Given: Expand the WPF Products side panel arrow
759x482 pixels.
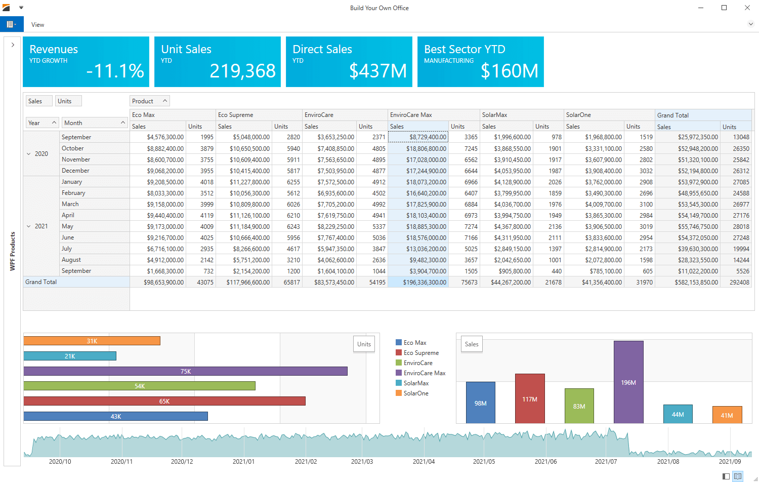Looking at the screenshot, I should (13, 45).
